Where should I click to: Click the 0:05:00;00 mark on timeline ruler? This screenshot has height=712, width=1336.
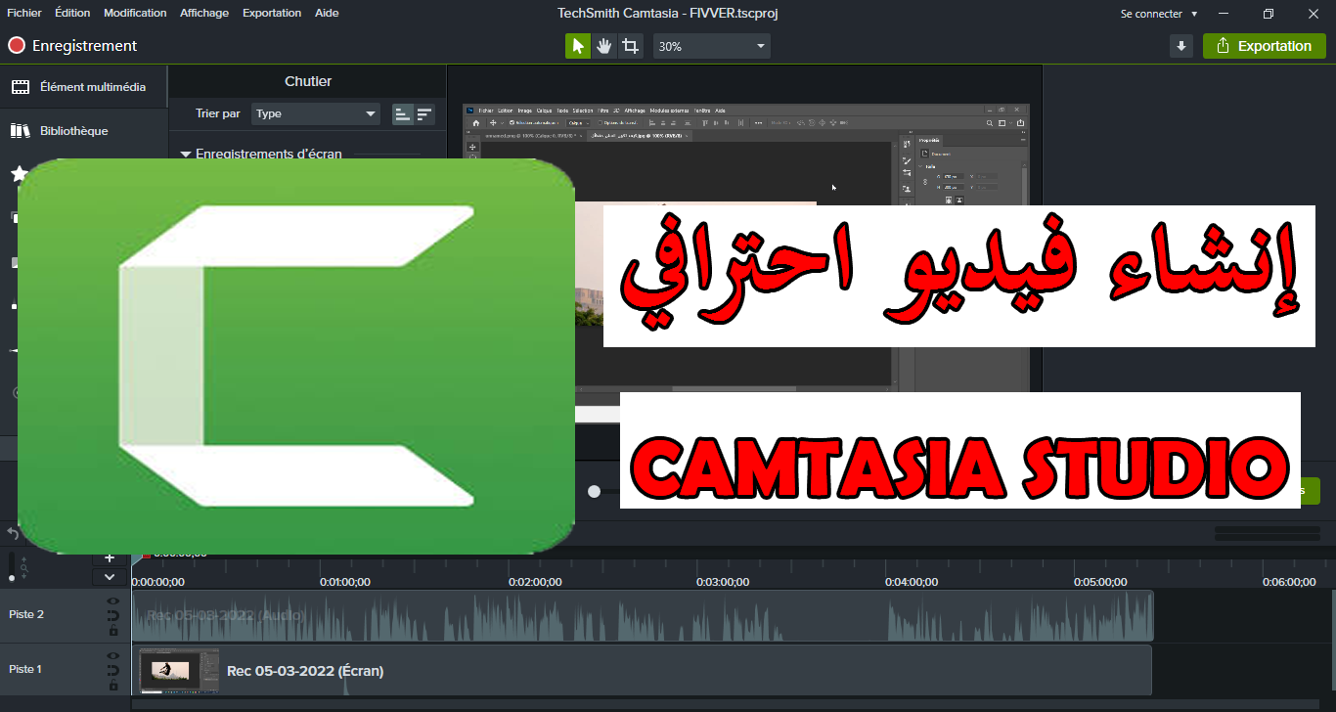pyautogui.click(x=1100, y=582)
